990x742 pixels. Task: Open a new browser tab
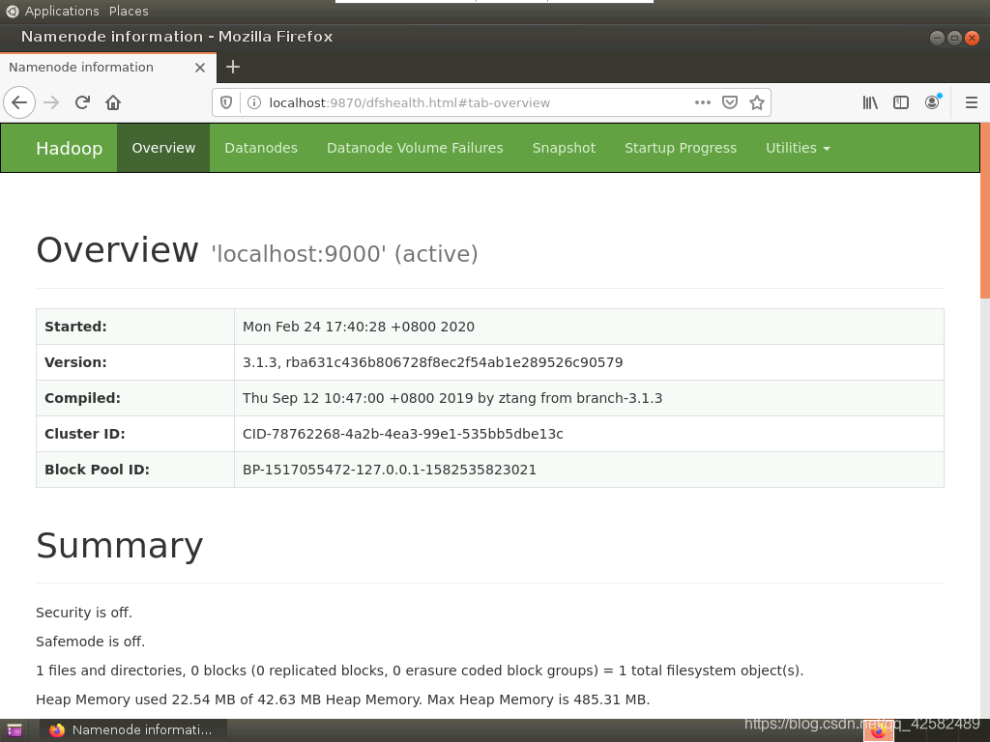(233, 67)
